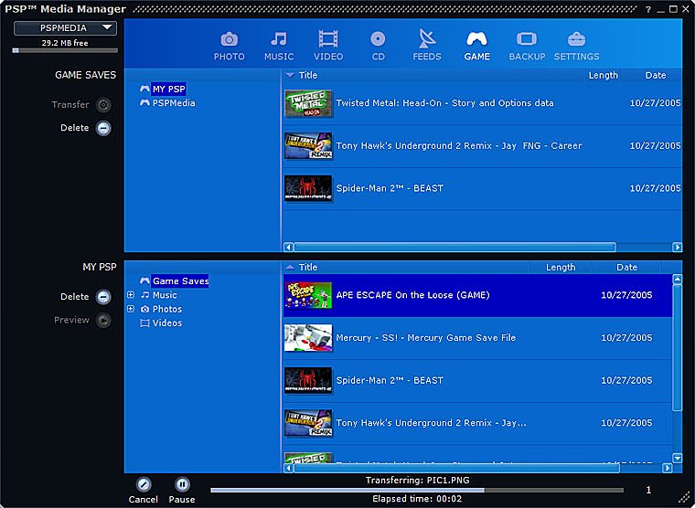695x508 pixels.
Task: Click the lower Length column header
Action: click(x=561, y=268)
